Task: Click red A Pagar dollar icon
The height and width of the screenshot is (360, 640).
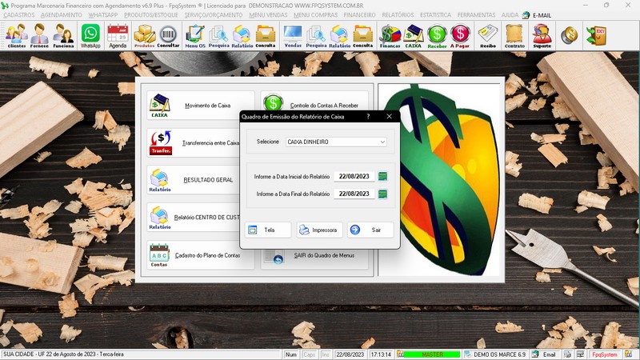Action: 460,36
